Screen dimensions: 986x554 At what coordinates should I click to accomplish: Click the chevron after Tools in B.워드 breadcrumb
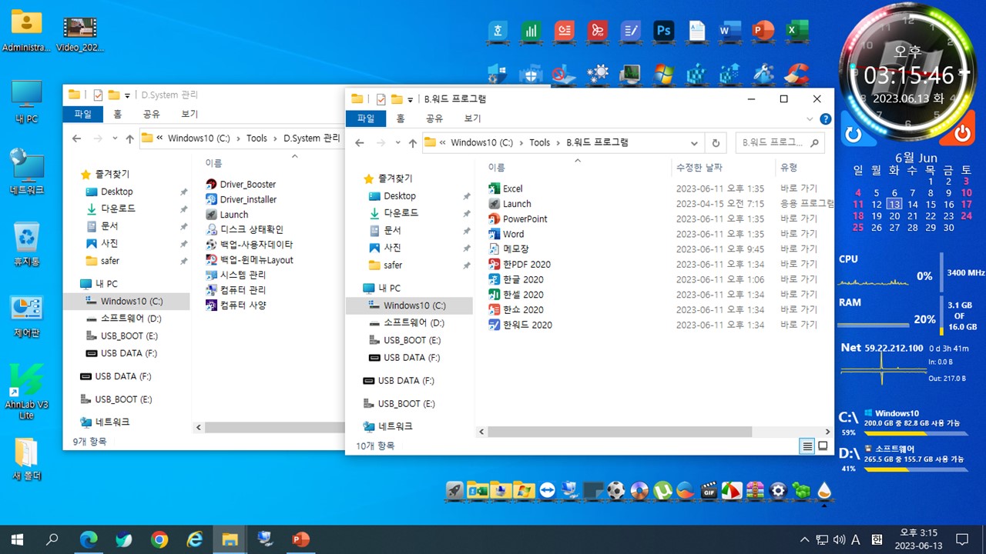pos(558,142)
